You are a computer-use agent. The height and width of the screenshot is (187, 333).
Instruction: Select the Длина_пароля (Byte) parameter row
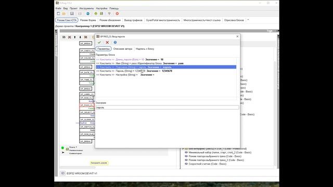(166, 60)
